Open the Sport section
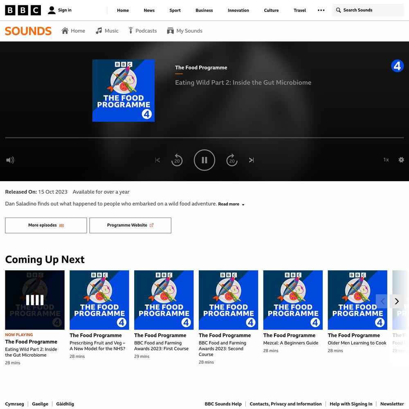This screenshot has width=409, height=409. pos(175,11)
